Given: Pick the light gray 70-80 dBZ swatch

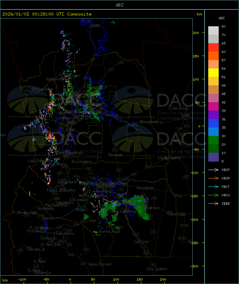Looking at the screenshot, I should pyautogui.click(x=213, y=31).
